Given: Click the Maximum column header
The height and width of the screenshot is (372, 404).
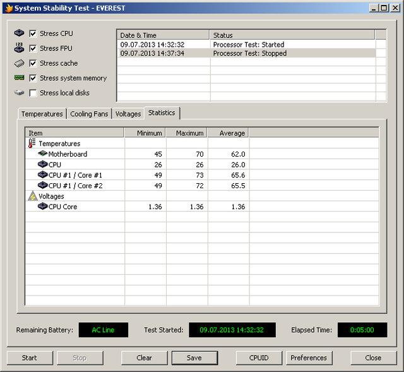Looking at the screenshot, I should 189,133.
